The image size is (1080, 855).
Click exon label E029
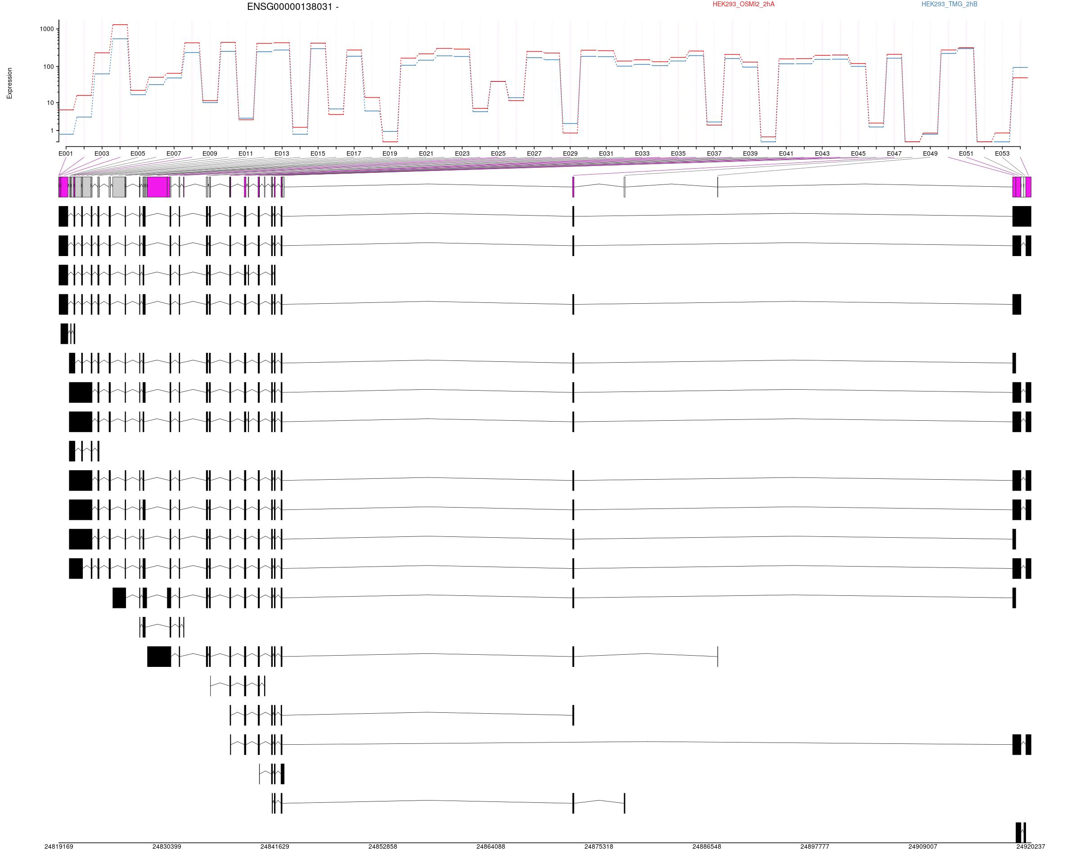pyautogui.click(x=570, y=154)
